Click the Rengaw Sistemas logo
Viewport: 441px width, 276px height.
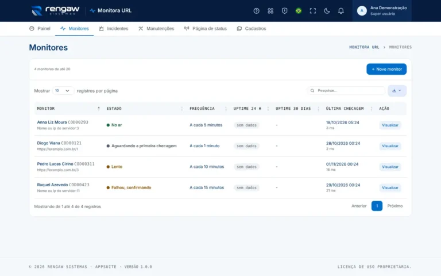[55, 11]
